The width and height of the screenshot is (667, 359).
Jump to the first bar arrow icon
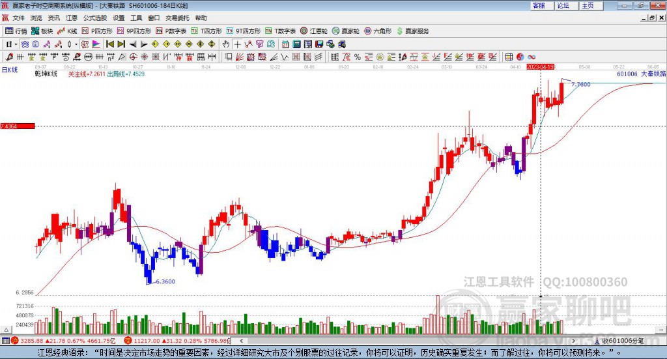(109, 44)
